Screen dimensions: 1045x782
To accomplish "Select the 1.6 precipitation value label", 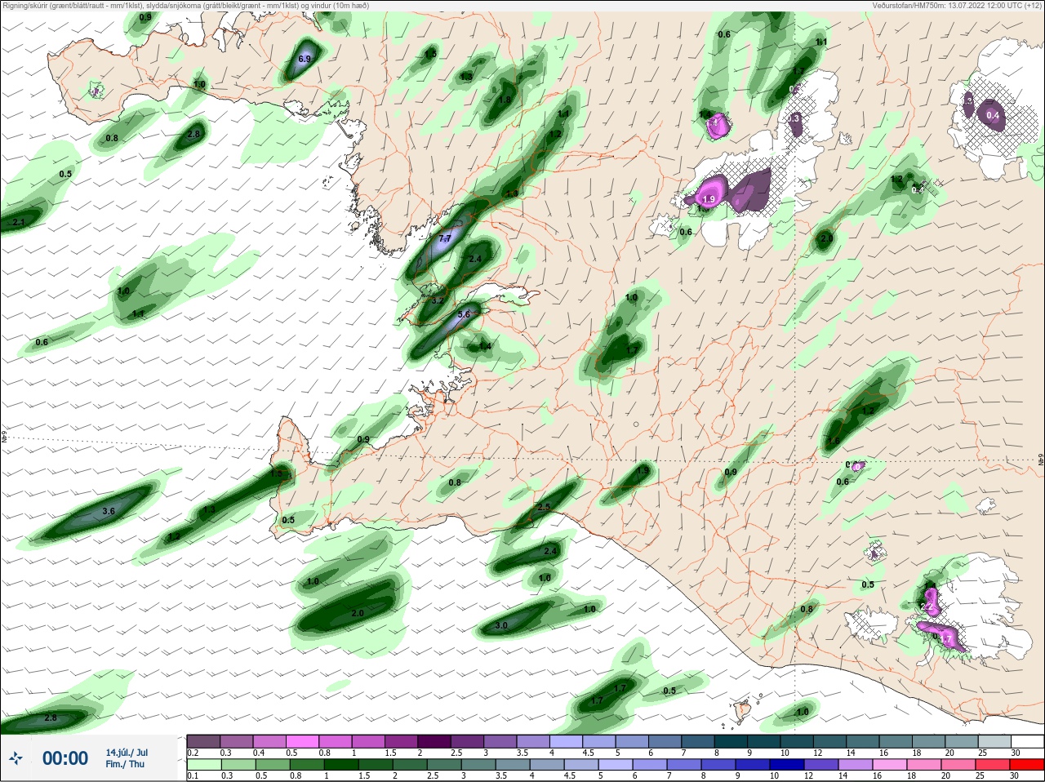I will click(834, 442).
